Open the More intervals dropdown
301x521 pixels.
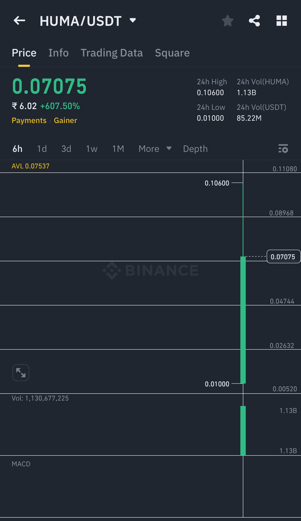click(x=154, y=149)
